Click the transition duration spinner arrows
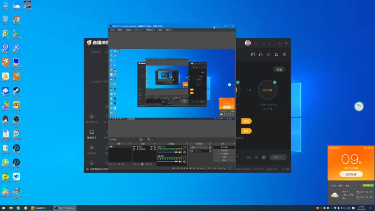This screenshot has width=375, height=211. click(210, 151)
